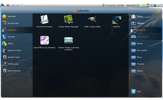The image size is (163, 100).
Task: Open GIMP Image Editor
Action: 93,21
